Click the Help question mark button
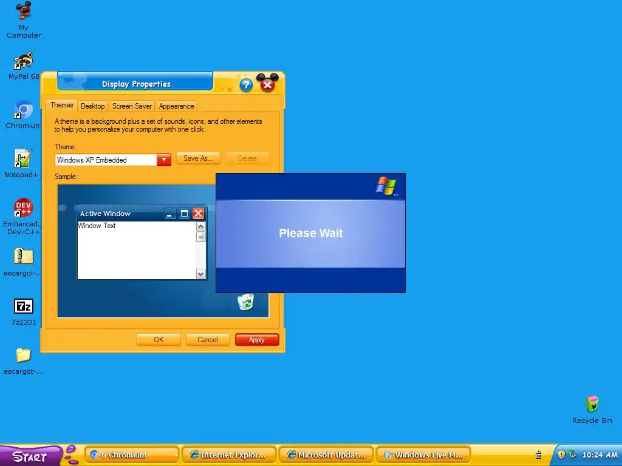Screen dimensions: 622x466 click(246, 85)
